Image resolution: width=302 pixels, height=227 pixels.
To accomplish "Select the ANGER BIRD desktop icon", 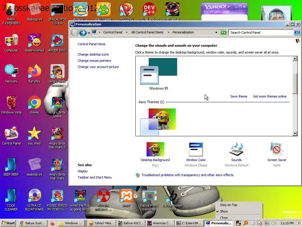I will tap(57, 43).
